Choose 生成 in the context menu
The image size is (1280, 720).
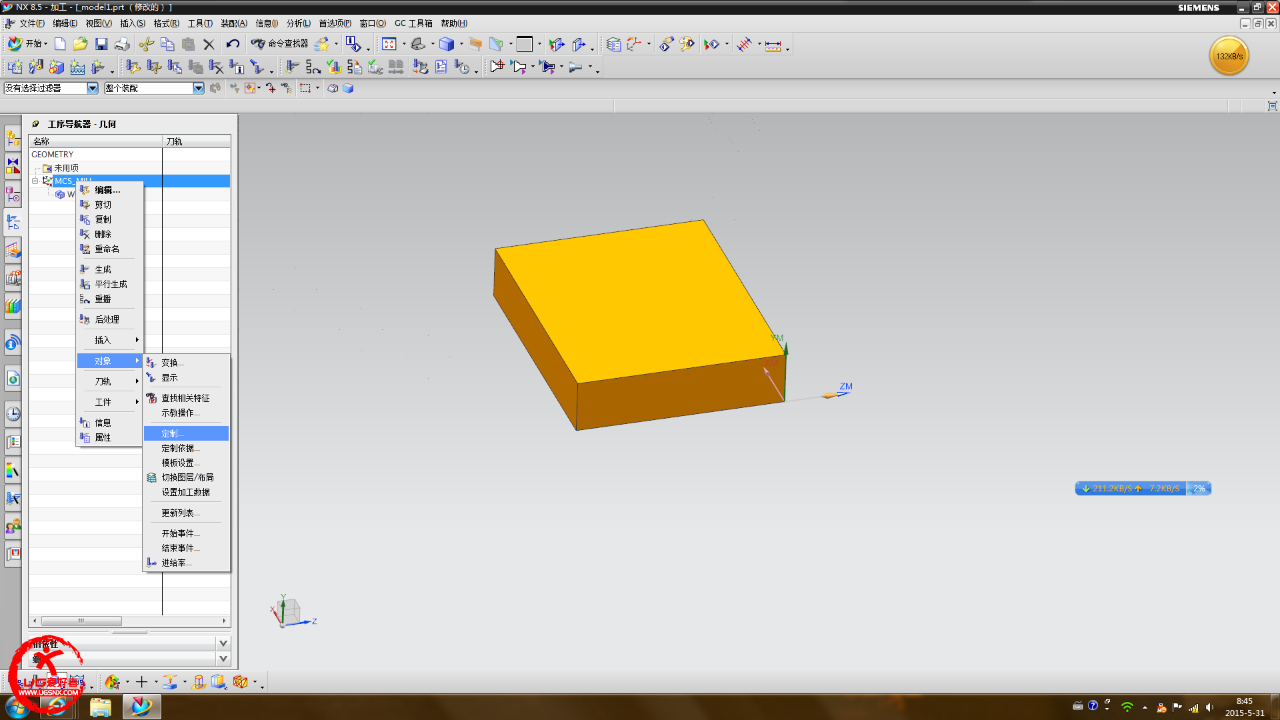click(109, 269)
